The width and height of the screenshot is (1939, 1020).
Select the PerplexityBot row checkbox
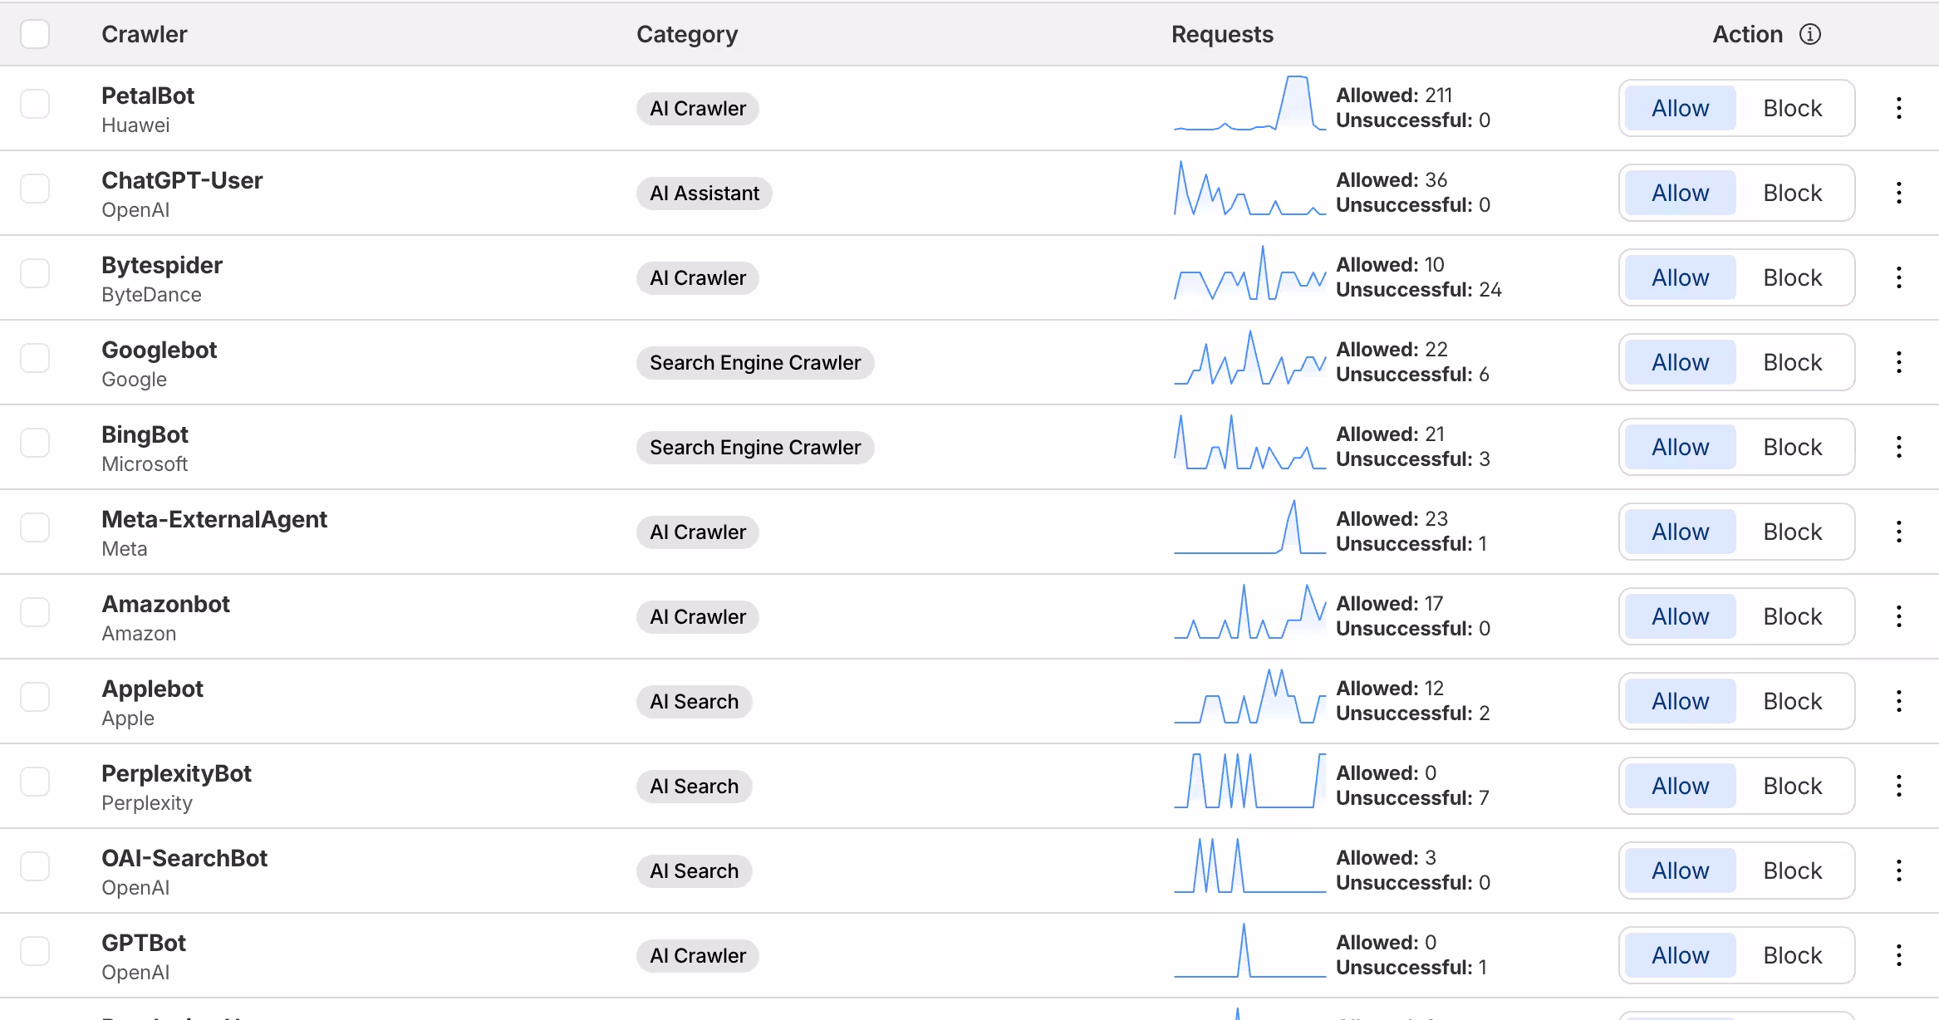click(x=35, y=782)
